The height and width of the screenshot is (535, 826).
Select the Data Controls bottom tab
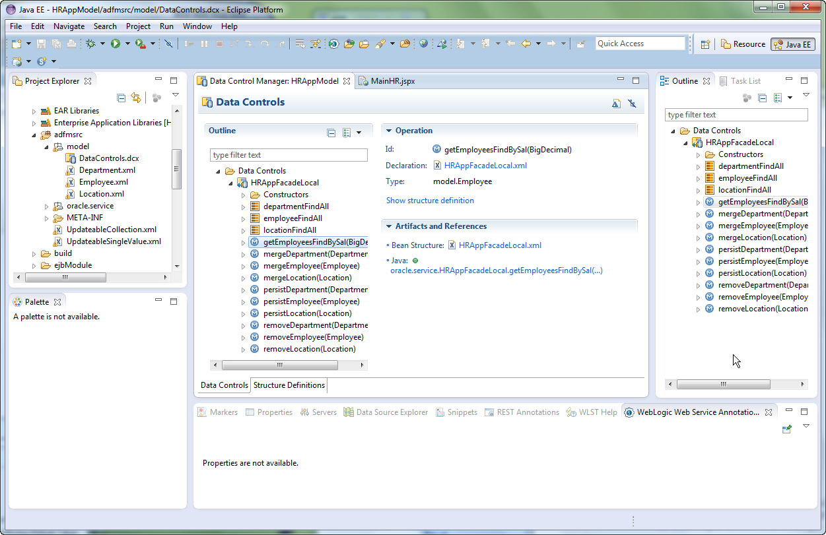point(224,385)
